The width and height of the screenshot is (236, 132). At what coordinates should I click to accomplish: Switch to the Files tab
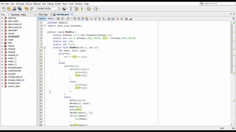point(23,15)
